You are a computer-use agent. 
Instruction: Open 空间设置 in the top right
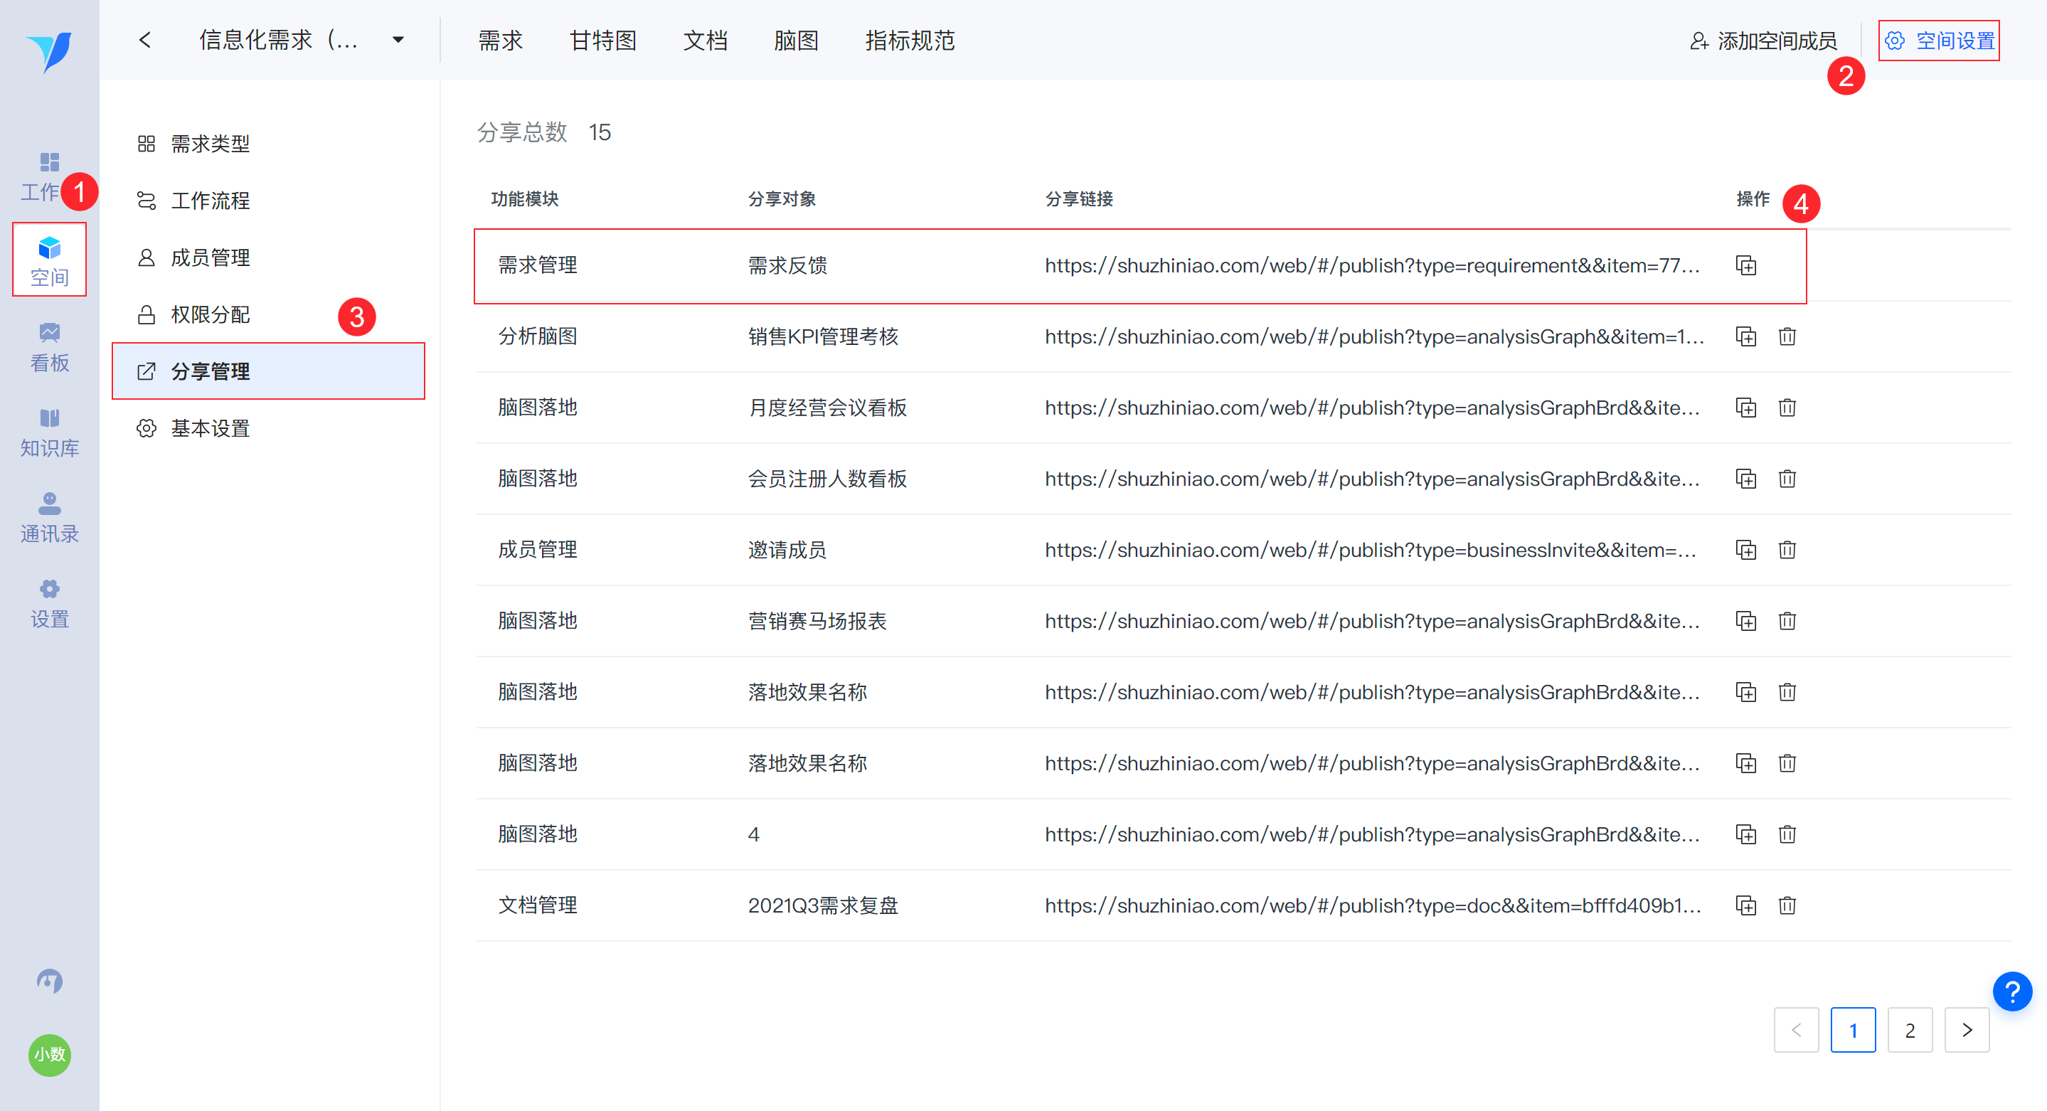pos(1939,41)
